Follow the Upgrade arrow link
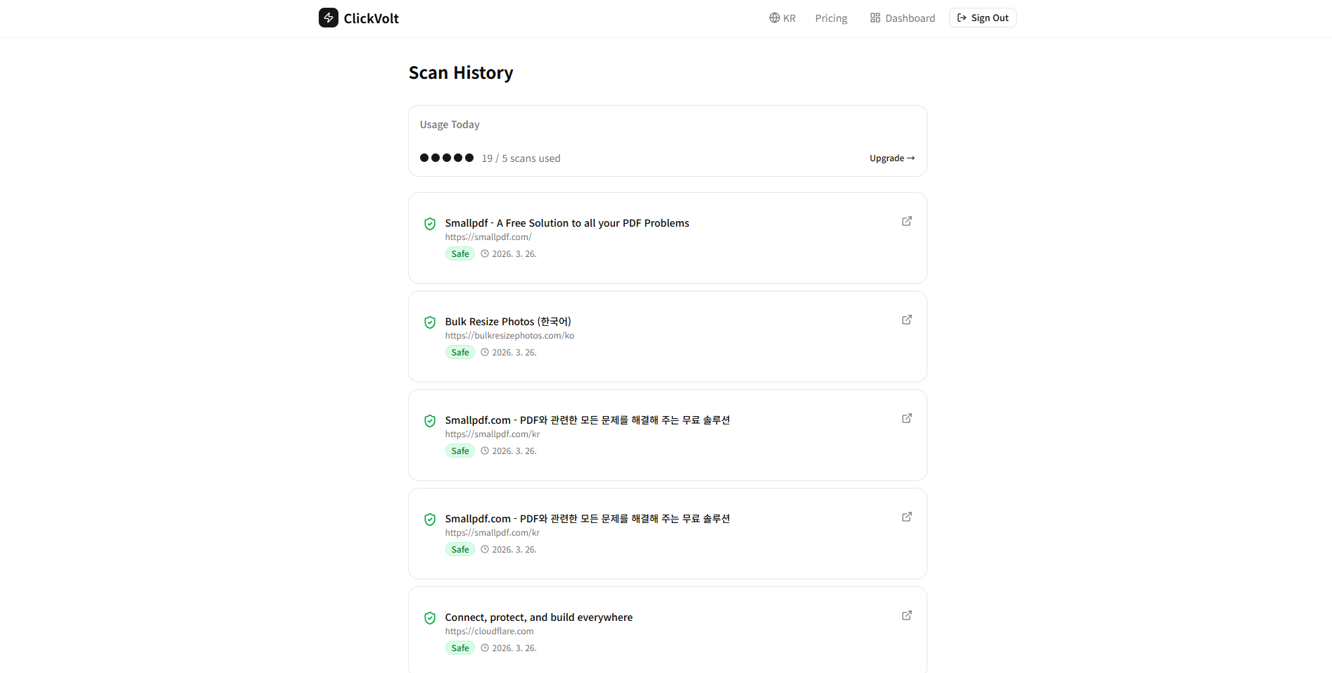This screenshot has width=1332, height=673. point(892,158)
